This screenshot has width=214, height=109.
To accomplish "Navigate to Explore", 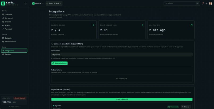I will pos(14,22).
